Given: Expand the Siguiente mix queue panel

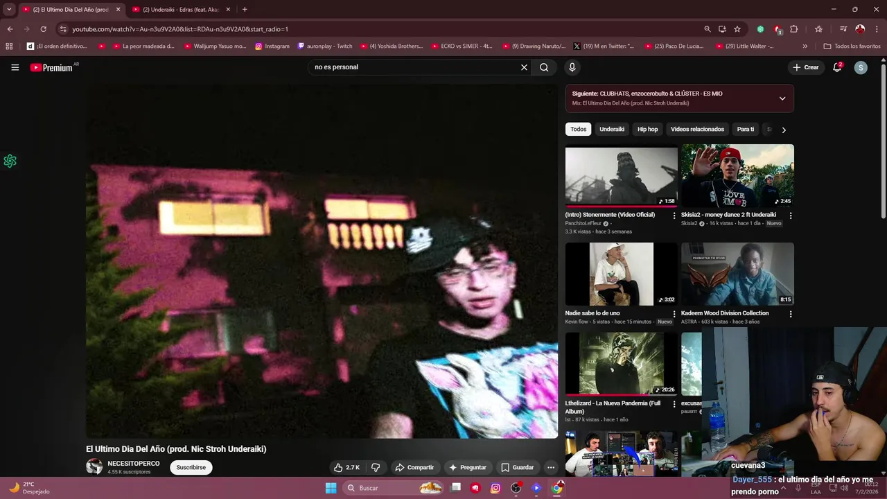Looking at the screenshot, I should (782, 98).
